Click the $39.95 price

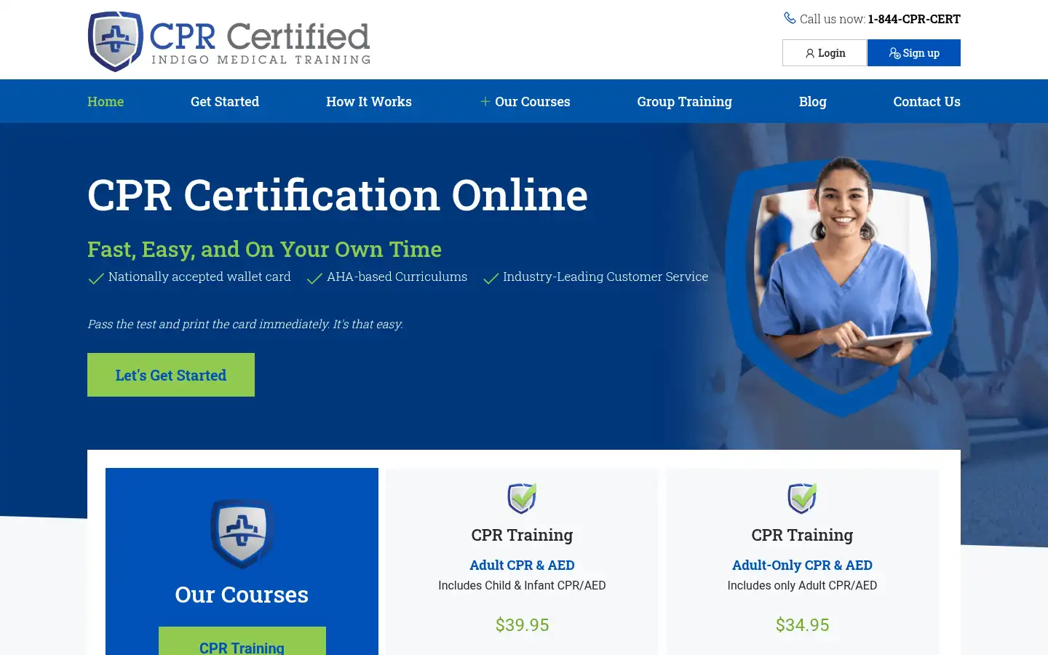522,625
